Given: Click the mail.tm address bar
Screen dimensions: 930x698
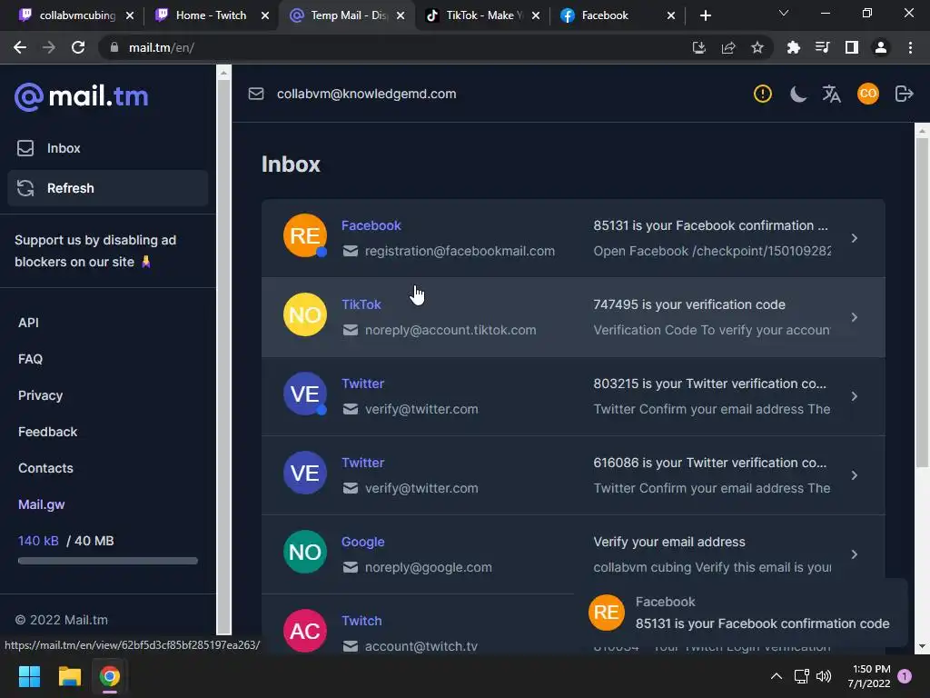Looking at the screenshot, I should point(391,47).
